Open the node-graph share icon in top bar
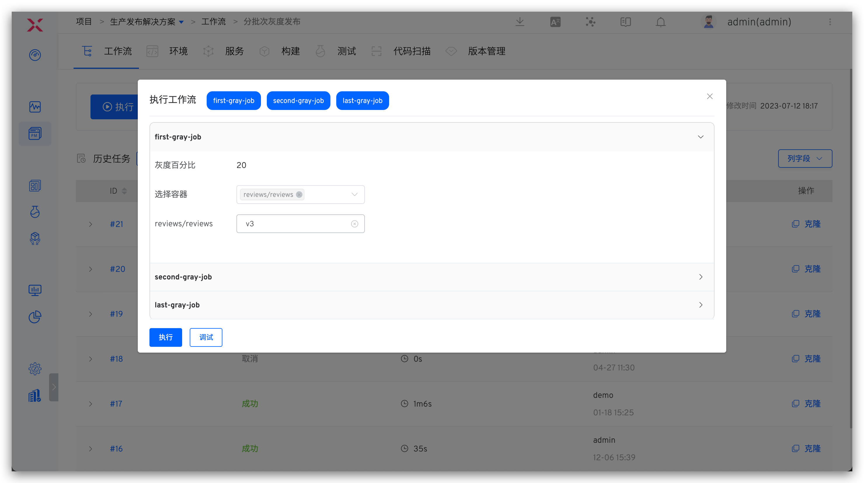The width and height of the screenshot is (864, 483). click(x=590, y=22)
